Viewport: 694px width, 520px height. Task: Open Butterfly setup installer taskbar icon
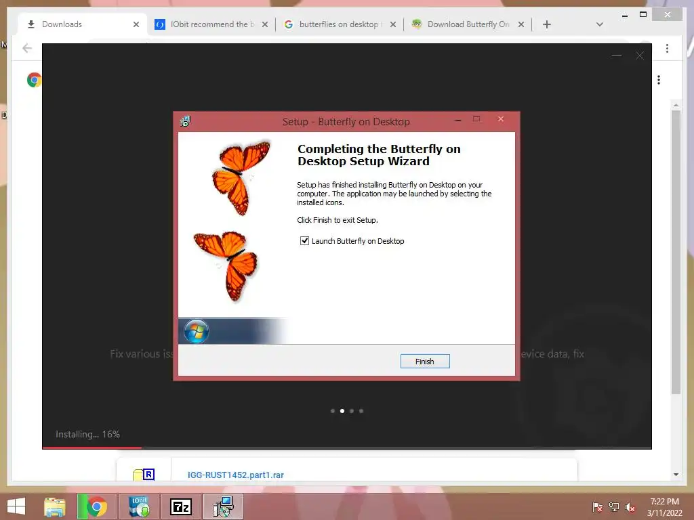pyautogui.click(x=222, y=506)
